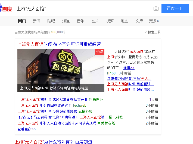The width and height of the screenshot is (193, 144).
Task: Open headline 上海无人面馆叫停 待补齐许可证可继续经营
Action: pyautogui.click(x=59, y=44)
